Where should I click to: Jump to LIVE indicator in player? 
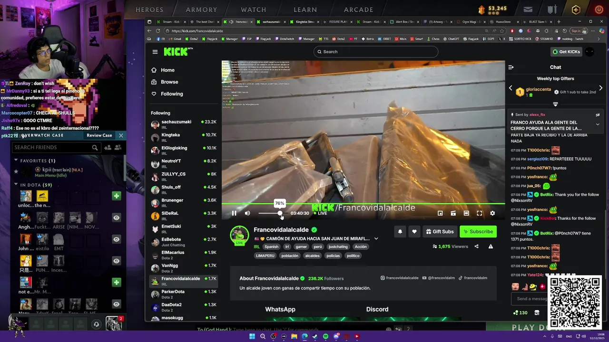coord(320,213)
